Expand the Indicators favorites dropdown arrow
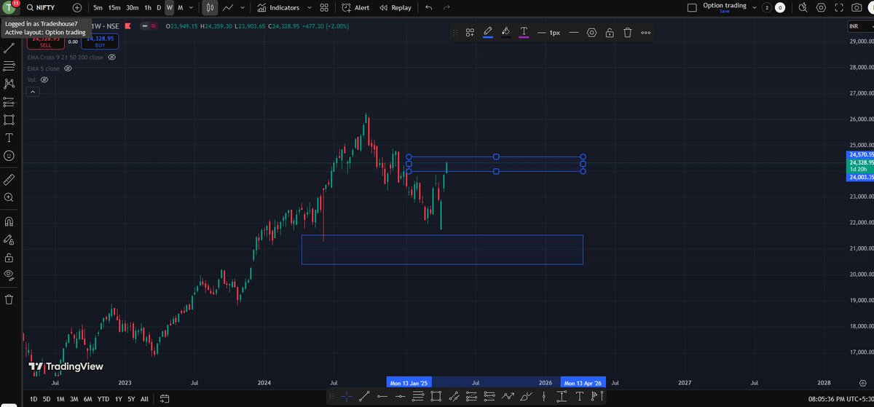Viewport: 874px width, 407px height. pos(309,7)
